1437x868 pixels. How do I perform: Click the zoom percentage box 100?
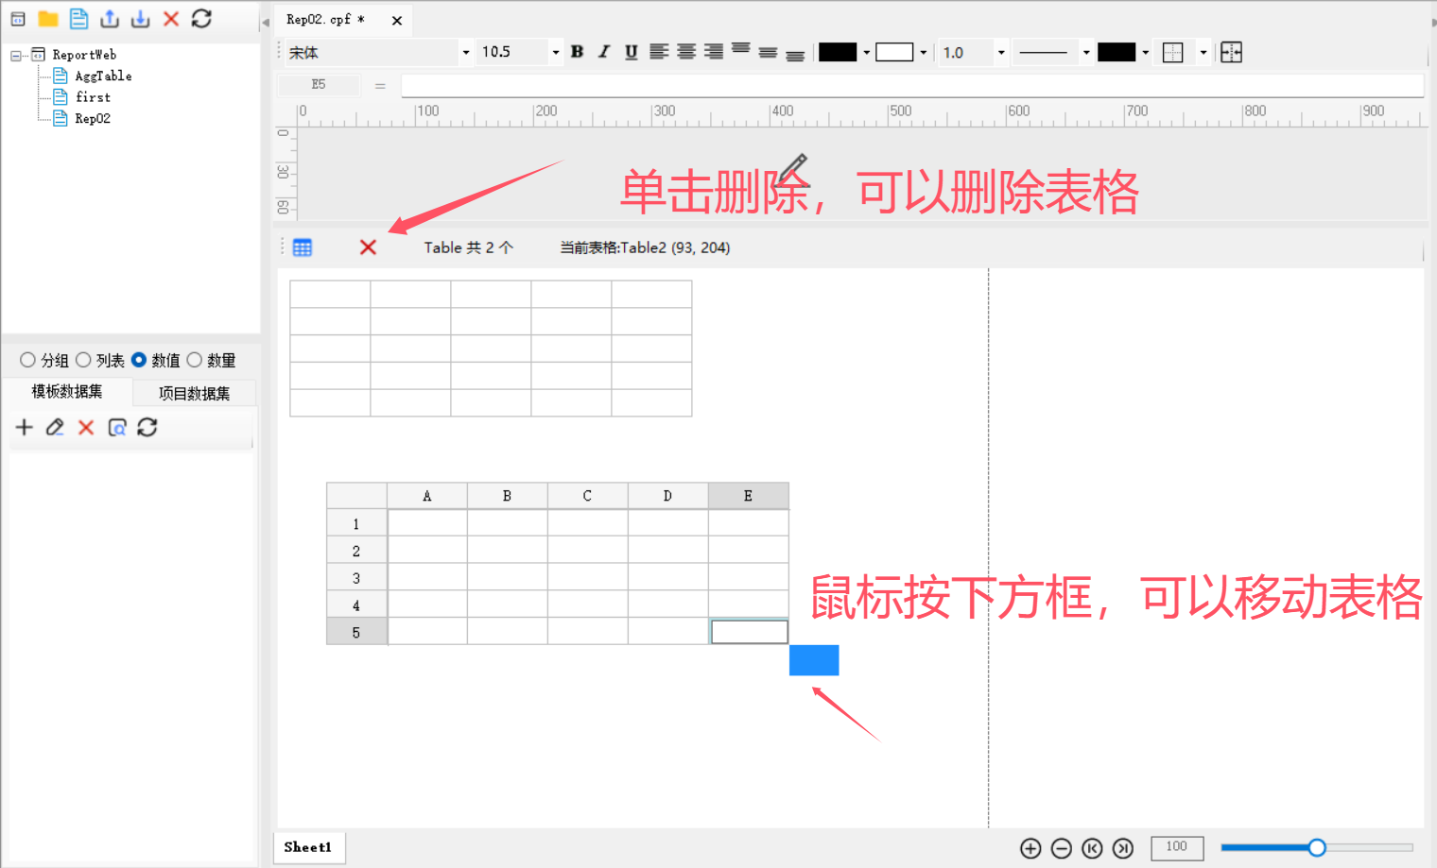click(1177, 847)
